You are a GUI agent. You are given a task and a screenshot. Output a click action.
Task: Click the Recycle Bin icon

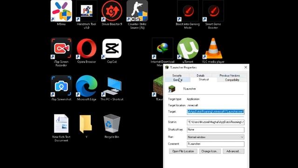tap(112, 123)
